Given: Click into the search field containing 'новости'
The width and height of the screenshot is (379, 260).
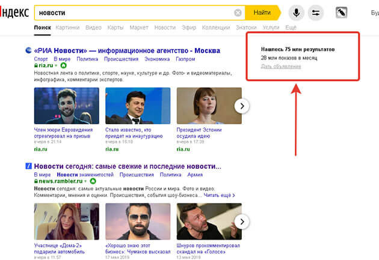Looking at the screenshot, I should point(132,13).
